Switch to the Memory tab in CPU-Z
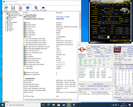The image size is (133, 107). (x=108, y=5)
